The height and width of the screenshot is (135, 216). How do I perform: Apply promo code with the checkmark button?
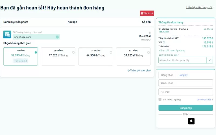pyautogui.click(x=210, y=60)
